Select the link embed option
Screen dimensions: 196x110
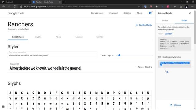click(160, 34)
